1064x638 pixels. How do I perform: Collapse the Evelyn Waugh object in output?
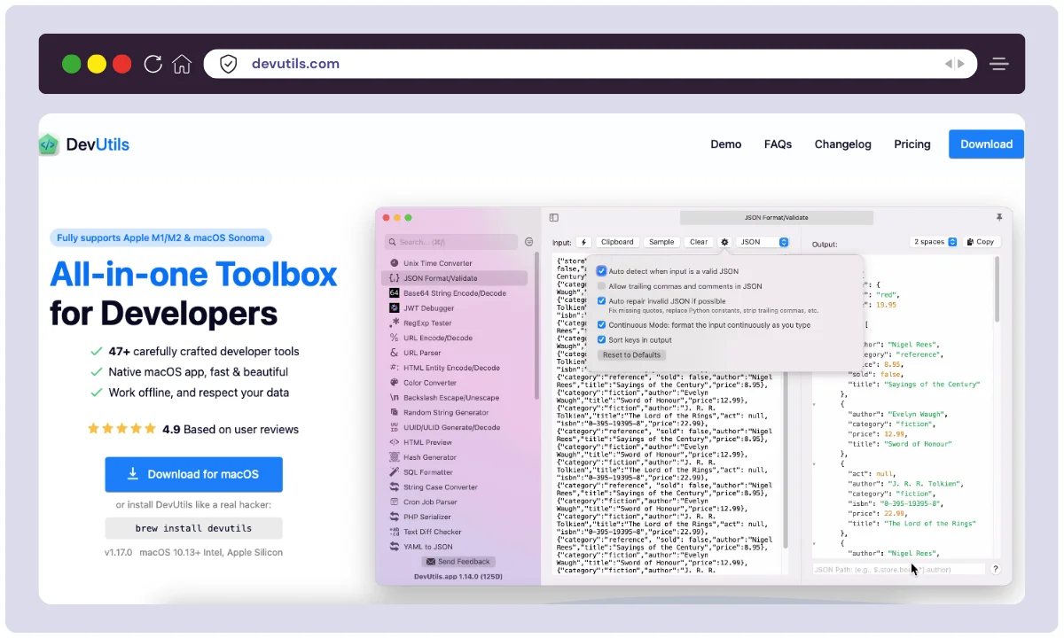(815, 405)
